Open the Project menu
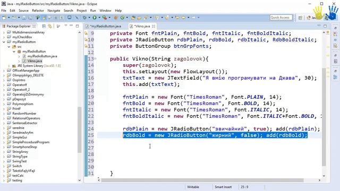This screenshot has height=191, width=340. (81, 11)
